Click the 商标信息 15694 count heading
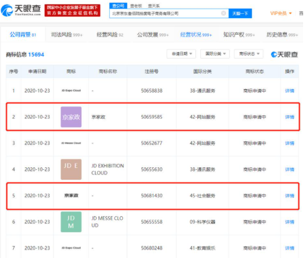This screenshot has height=258, width=305. coord(25,55)
